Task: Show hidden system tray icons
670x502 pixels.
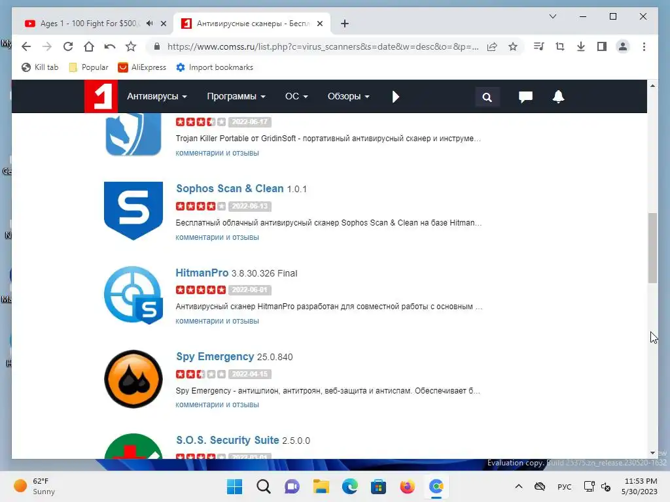Action: point(519,486)
